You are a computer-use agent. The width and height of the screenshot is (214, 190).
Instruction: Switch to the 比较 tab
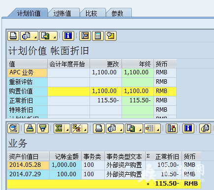pos(92,13)
